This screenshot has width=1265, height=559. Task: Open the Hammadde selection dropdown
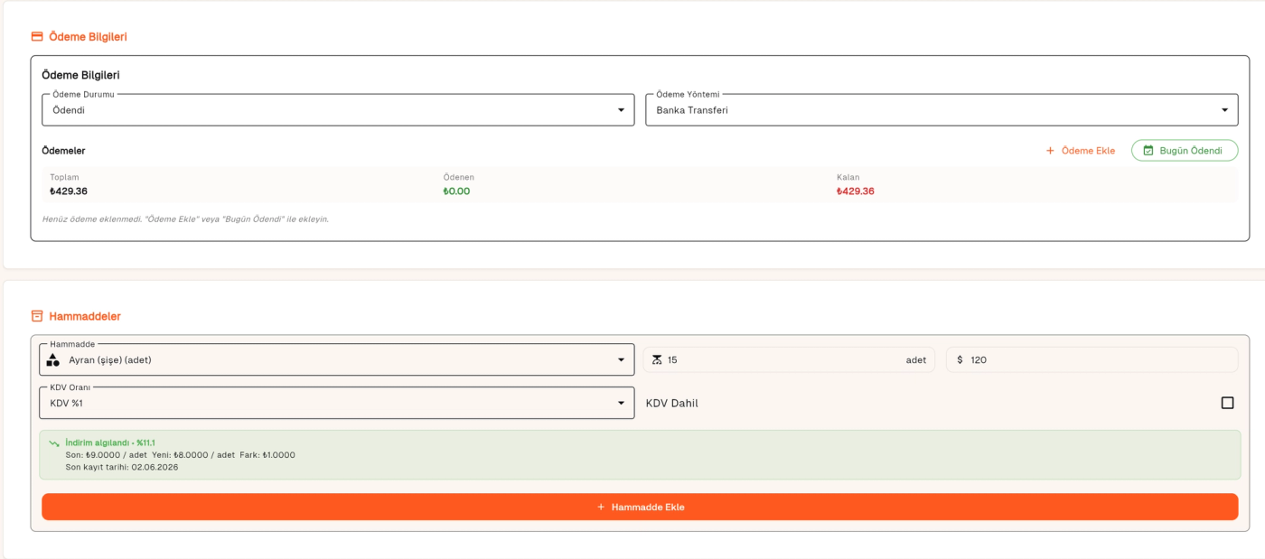click(x=337, y=359)
